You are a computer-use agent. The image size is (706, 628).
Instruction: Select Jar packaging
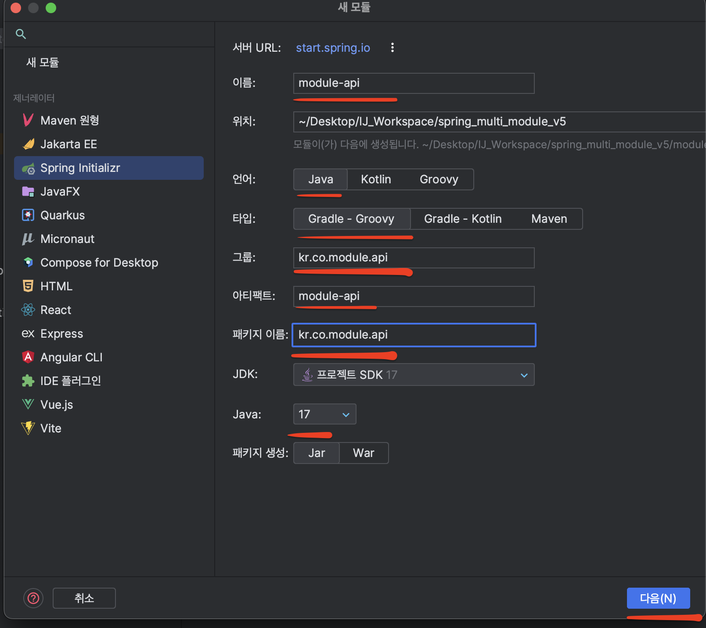(x=317, y=453)
